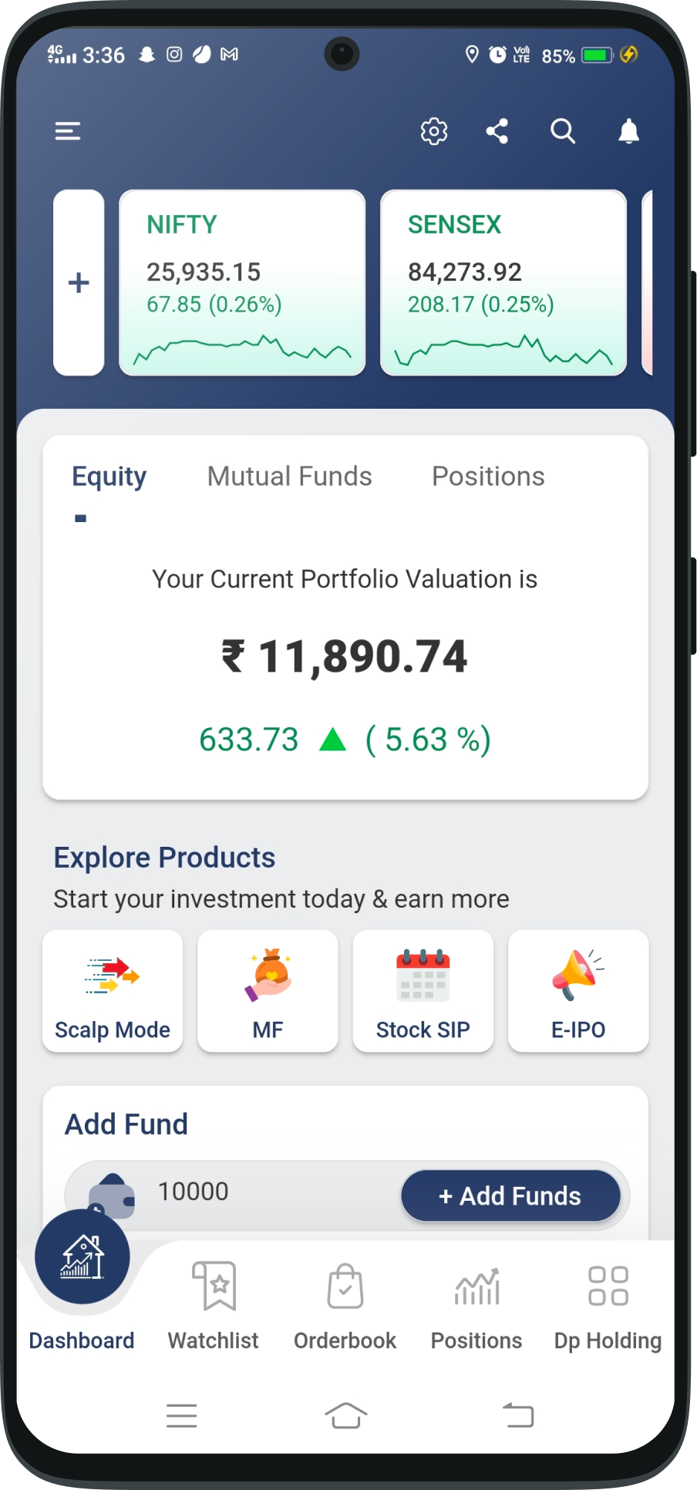Open settings gear icon
Viewport: 697px width, 1490px height.
(x=434, y=132)
